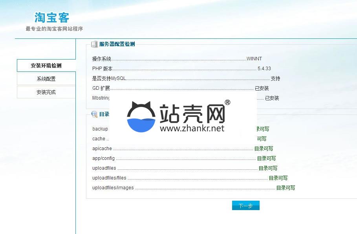Click the apicache directory label
Screen dimensions: 357x234
click(x=102, y=149)
